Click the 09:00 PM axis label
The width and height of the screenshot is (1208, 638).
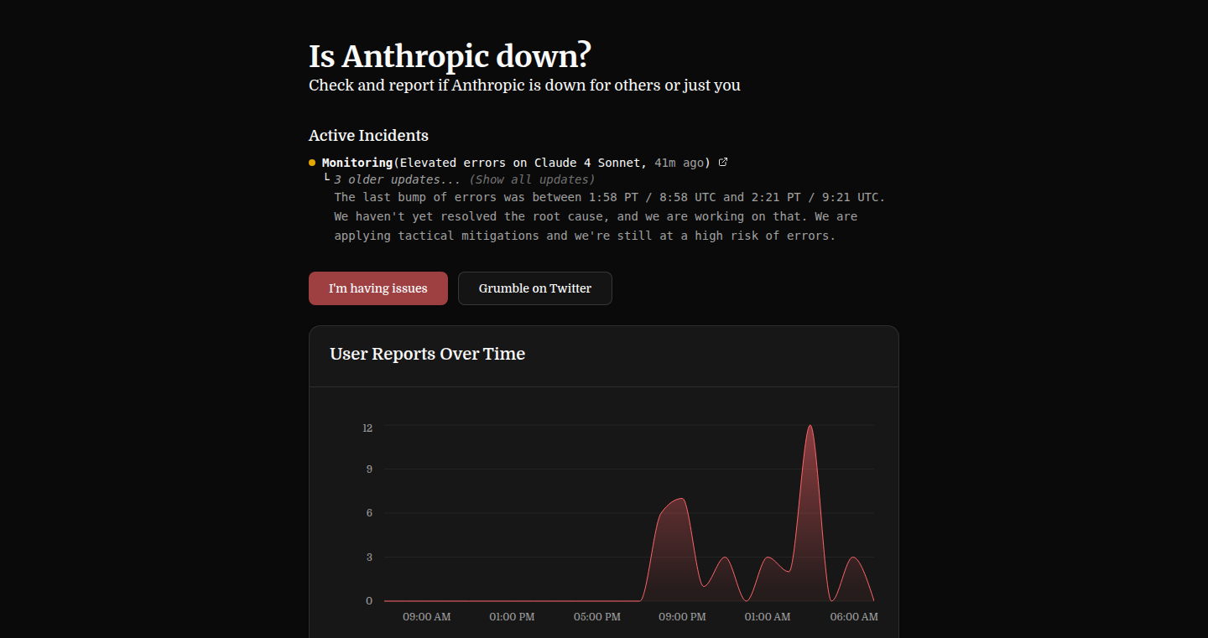pos(682,617)
